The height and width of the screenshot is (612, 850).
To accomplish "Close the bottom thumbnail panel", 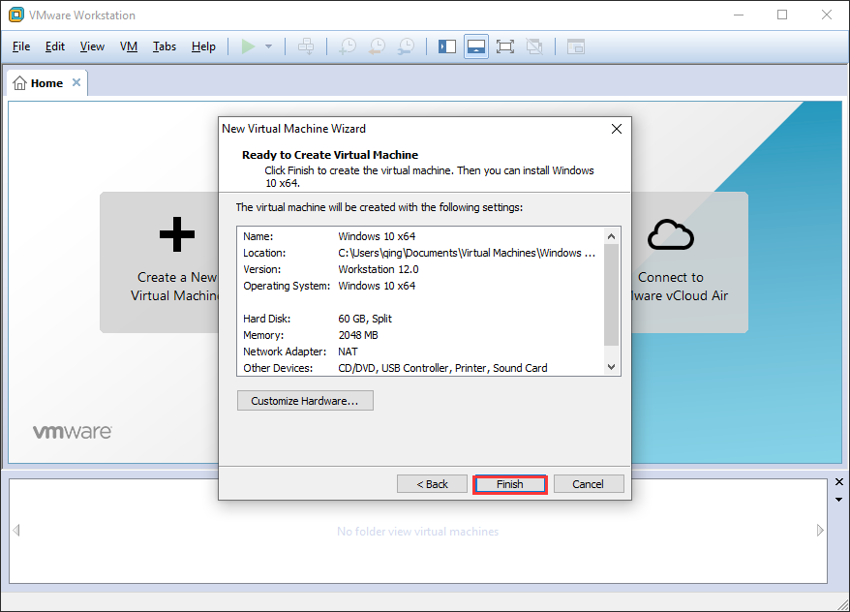I will (x=839, y=482).
